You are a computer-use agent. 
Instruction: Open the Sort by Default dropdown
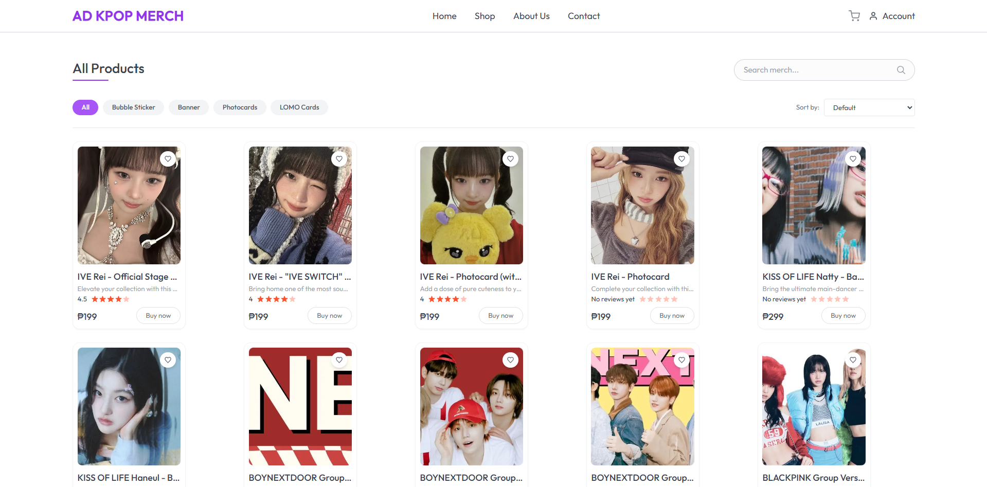click(x=869, y=107)
